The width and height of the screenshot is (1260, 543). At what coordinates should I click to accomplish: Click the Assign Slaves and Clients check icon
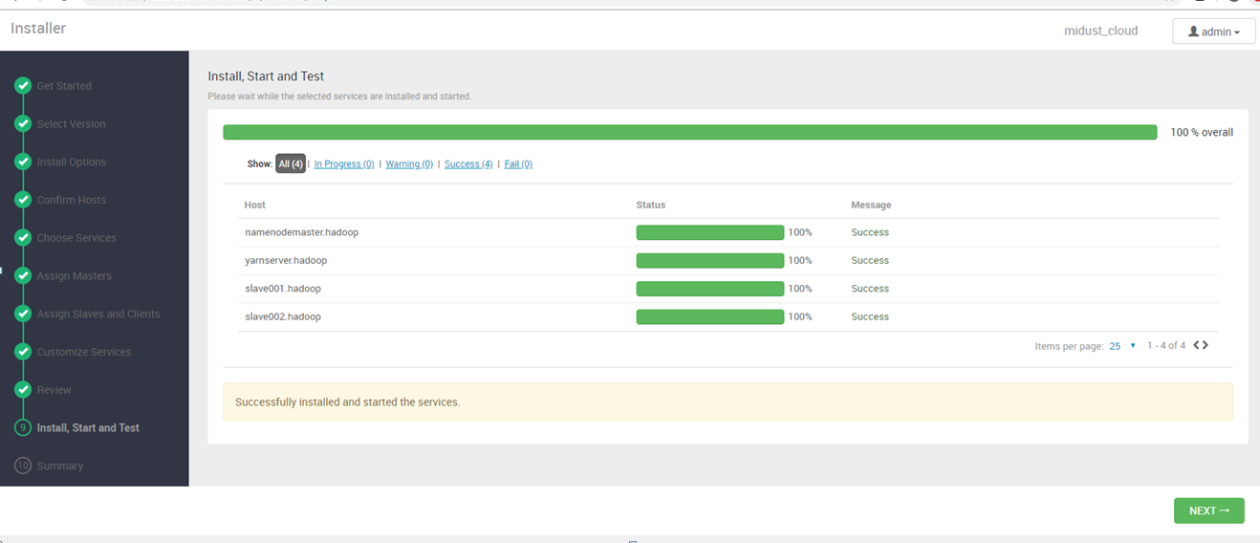[23, 314]
